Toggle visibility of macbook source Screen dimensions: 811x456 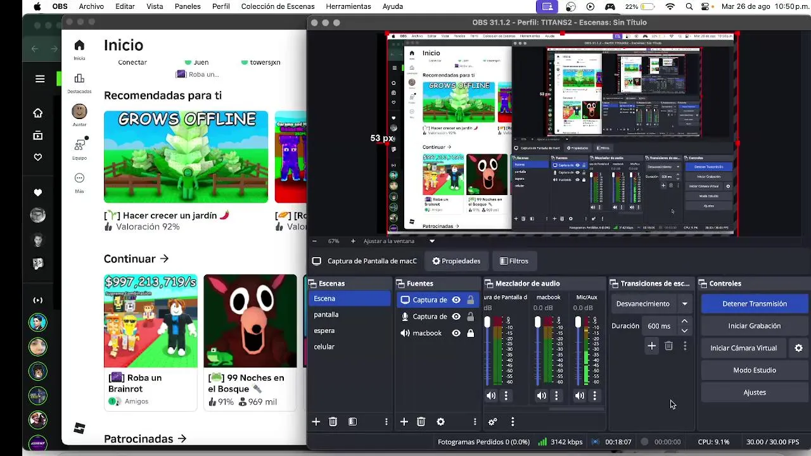click(456, 333)
